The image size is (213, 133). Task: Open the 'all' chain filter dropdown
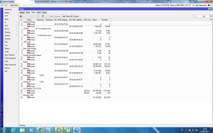coord(211,16)
